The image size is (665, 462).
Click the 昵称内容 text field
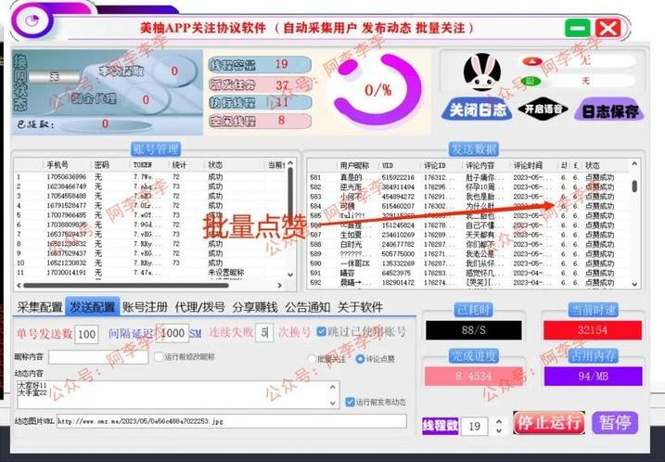click(x=98, y=357)
